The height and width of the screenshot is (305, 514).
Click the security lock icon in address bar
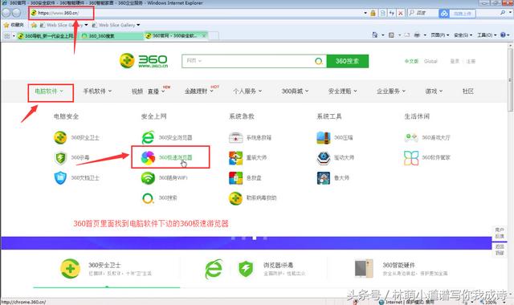373,13
